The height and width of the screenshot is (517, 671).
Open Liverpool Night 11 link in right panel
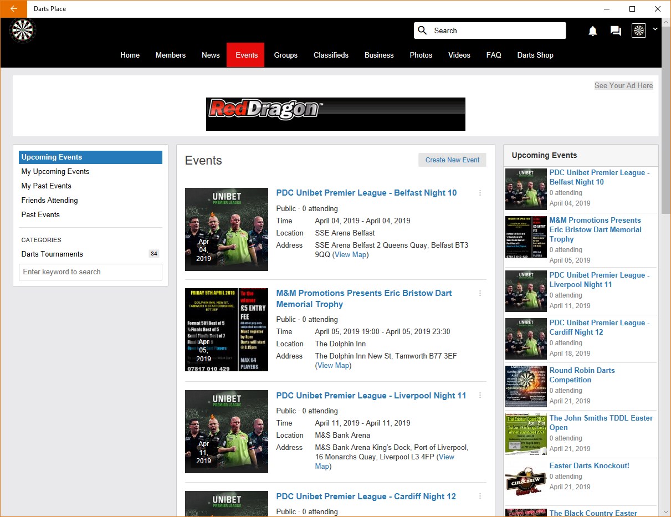click(600, 280)
